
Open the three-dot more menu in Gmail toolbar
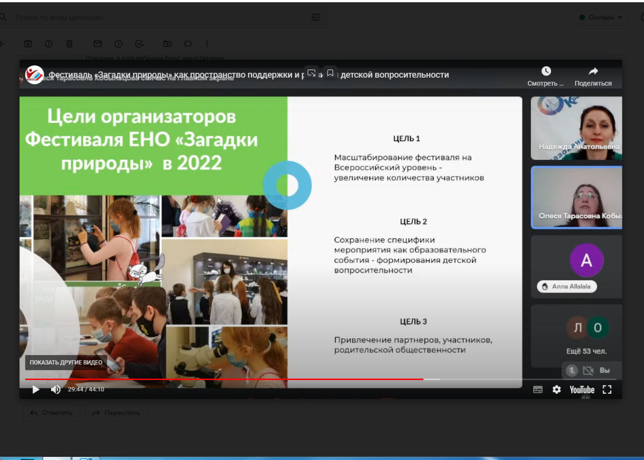pyautogui.click(x=207, y=44)
